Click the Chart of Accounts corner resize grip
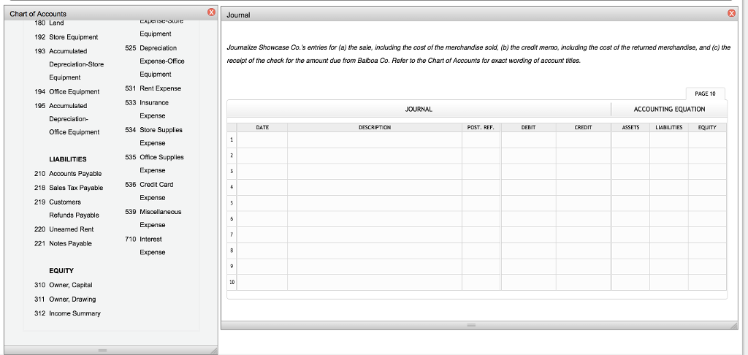Image resolution: width=748 pixels, height=355 pixels. click(213, 350)
